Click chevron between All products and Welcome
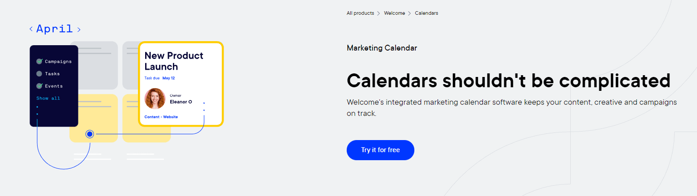 pyautogui.click(x=379, y=13)
